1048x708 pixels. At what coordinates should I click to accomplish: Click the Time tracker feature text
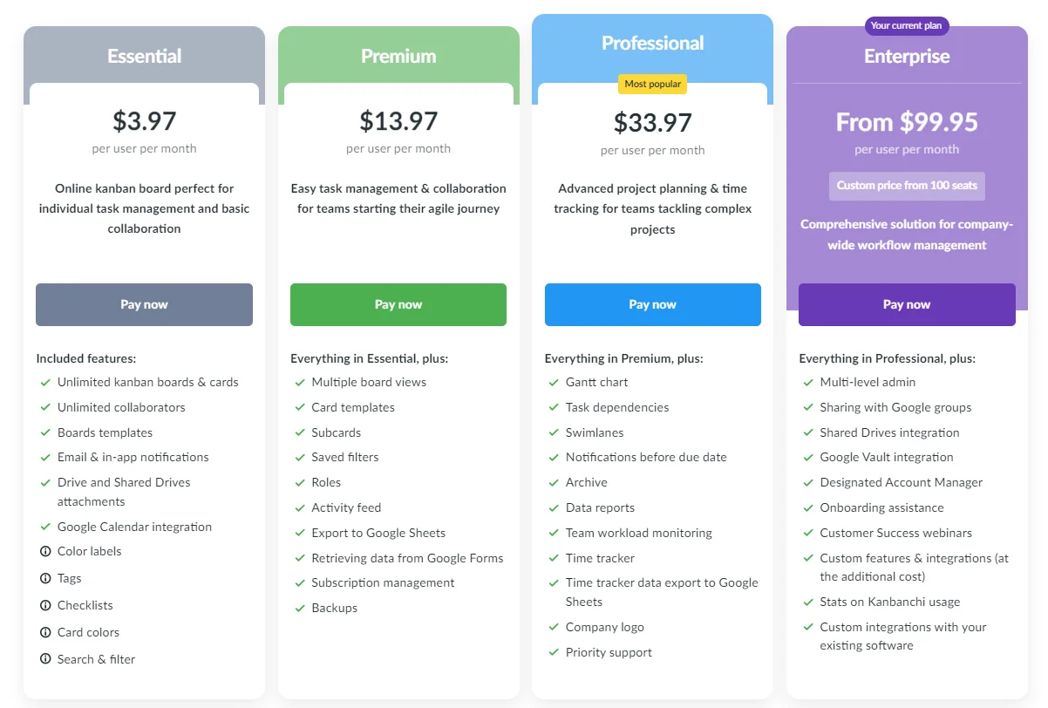(601, 558)
